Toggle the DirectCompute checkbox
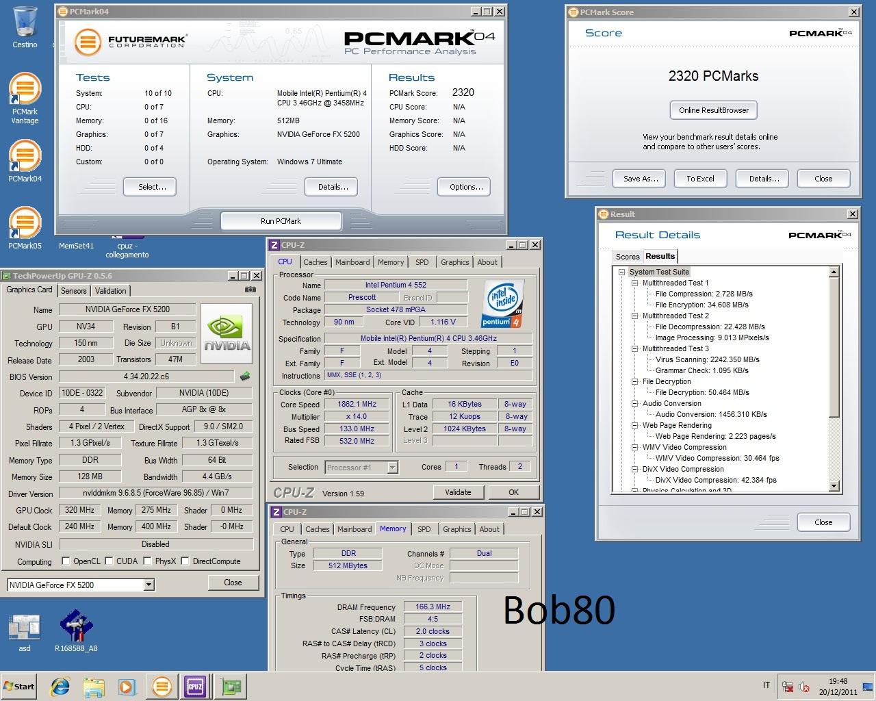876x701 pixels. [185, 561]
